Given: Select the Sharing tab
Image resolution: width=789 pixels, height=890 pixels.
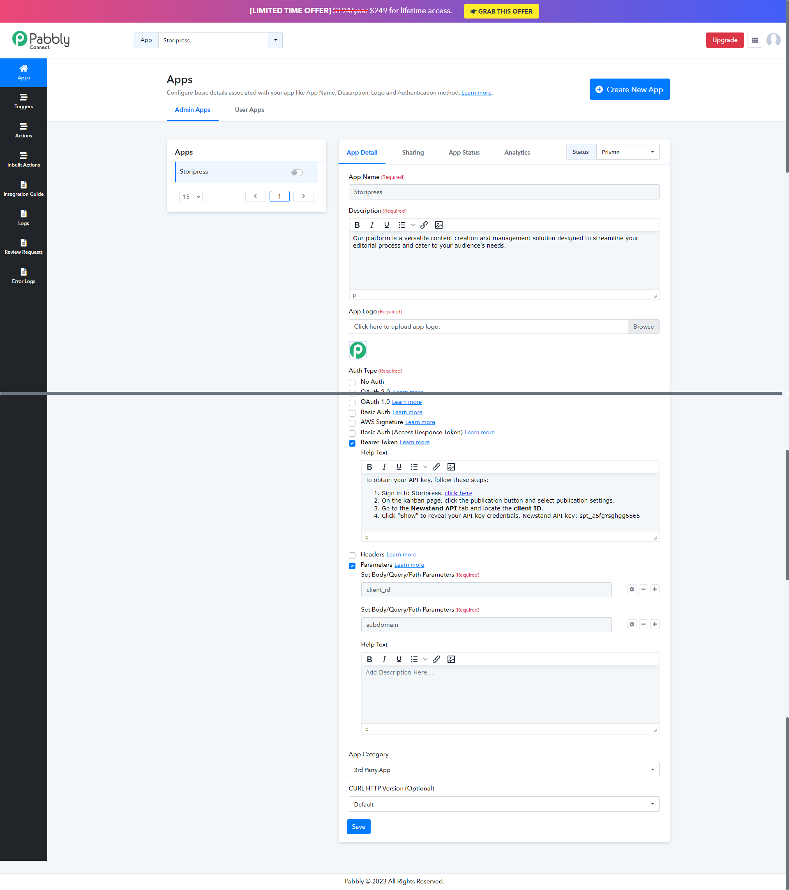Looking at the screenshot, I should coord(413,153).
